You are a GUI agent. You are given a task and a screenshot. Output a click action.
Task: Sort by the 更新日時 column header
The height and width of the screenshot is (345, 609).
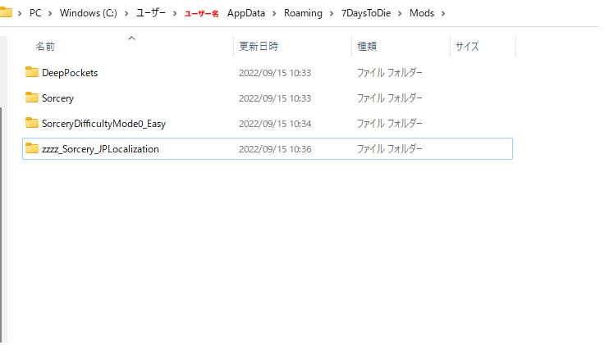pos(259,47)
